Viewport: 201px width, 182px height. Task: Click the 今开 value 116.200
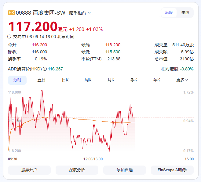point(39,45)
